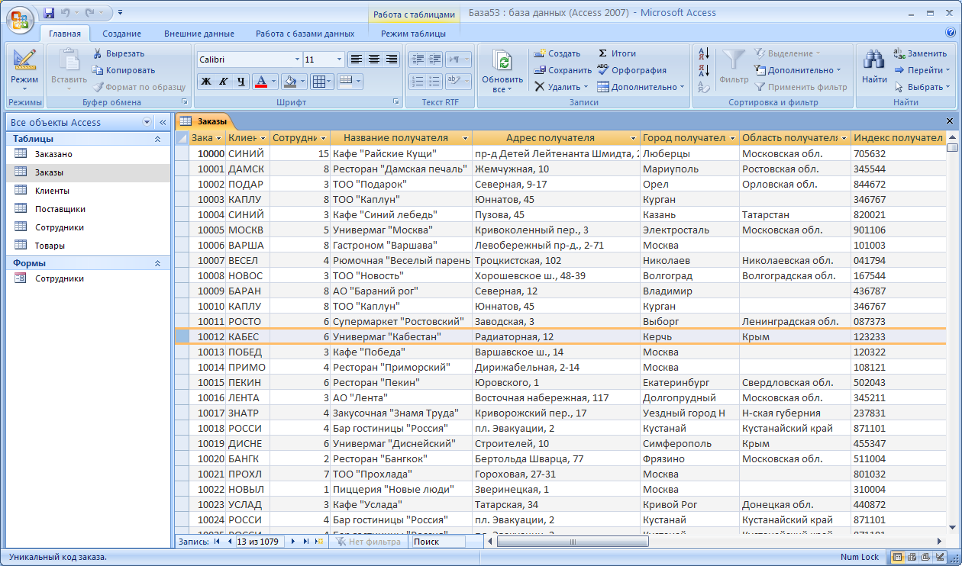Open filter dropdown on Название получателя column
The width and height of the screenshot is (962, 566).
coord(464,138)
